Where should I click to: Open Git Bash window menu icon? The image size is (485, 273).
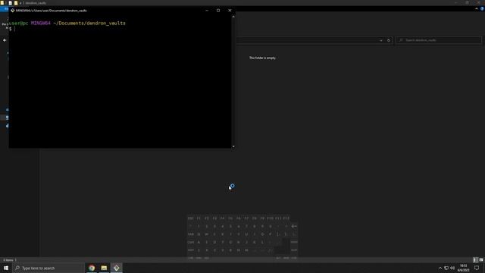pos(12,10)
